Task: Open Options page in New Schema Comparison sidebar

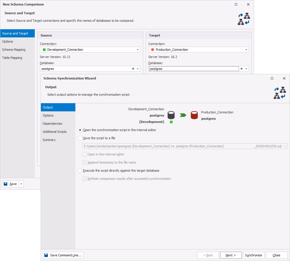Action: (17, 41)
